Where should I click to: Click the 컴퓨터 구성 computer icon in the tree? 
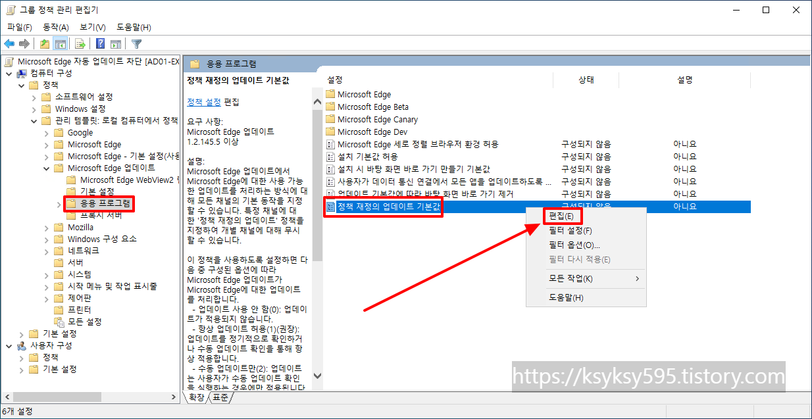coord(22,73)
